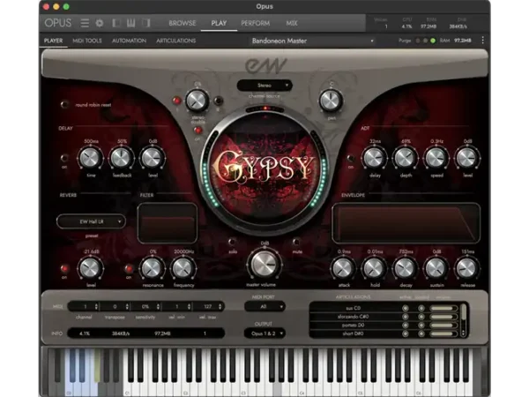
Task: Open the Output Opus 1 & 2 dropdown
Action: pos(264,333)
